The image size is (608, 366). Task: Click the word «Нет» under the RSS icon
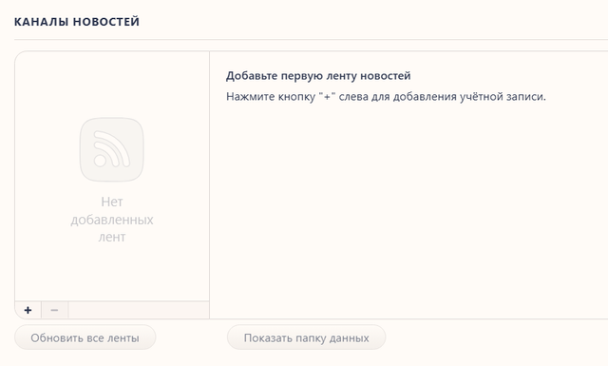[112, 202]
